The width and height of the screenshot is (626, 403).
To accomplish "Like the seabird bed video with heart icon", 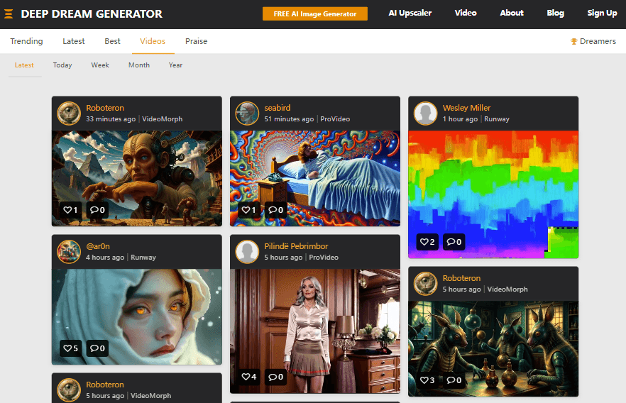I will click(245, 210).
